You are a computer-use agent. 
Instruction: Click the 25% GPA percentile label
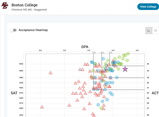94,53
